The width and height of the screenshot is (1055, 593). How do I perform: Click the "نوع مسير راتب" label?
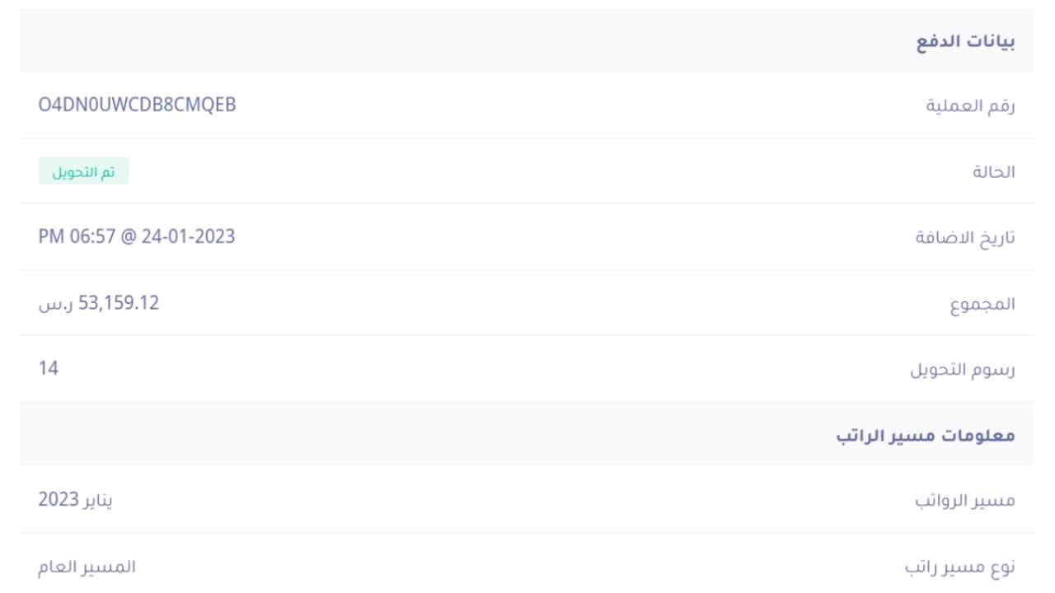[959, 567]
